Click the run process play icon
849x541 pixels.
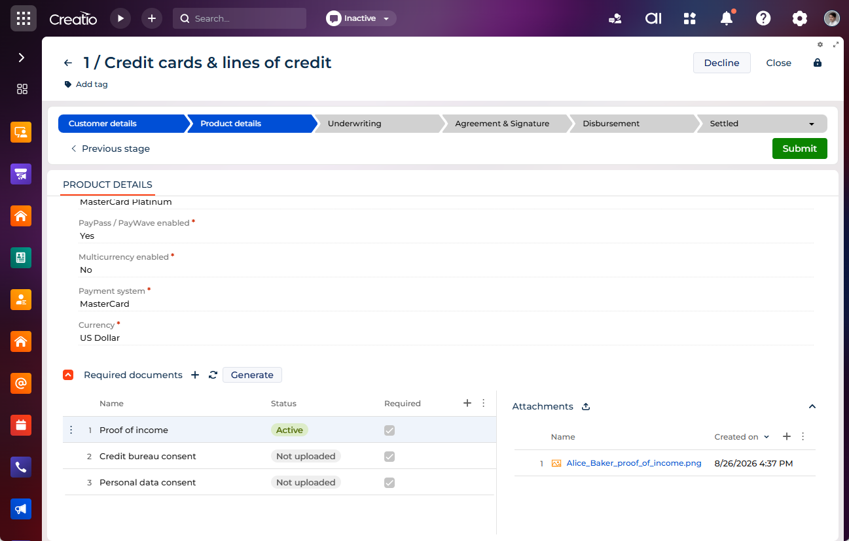[120, 18]
